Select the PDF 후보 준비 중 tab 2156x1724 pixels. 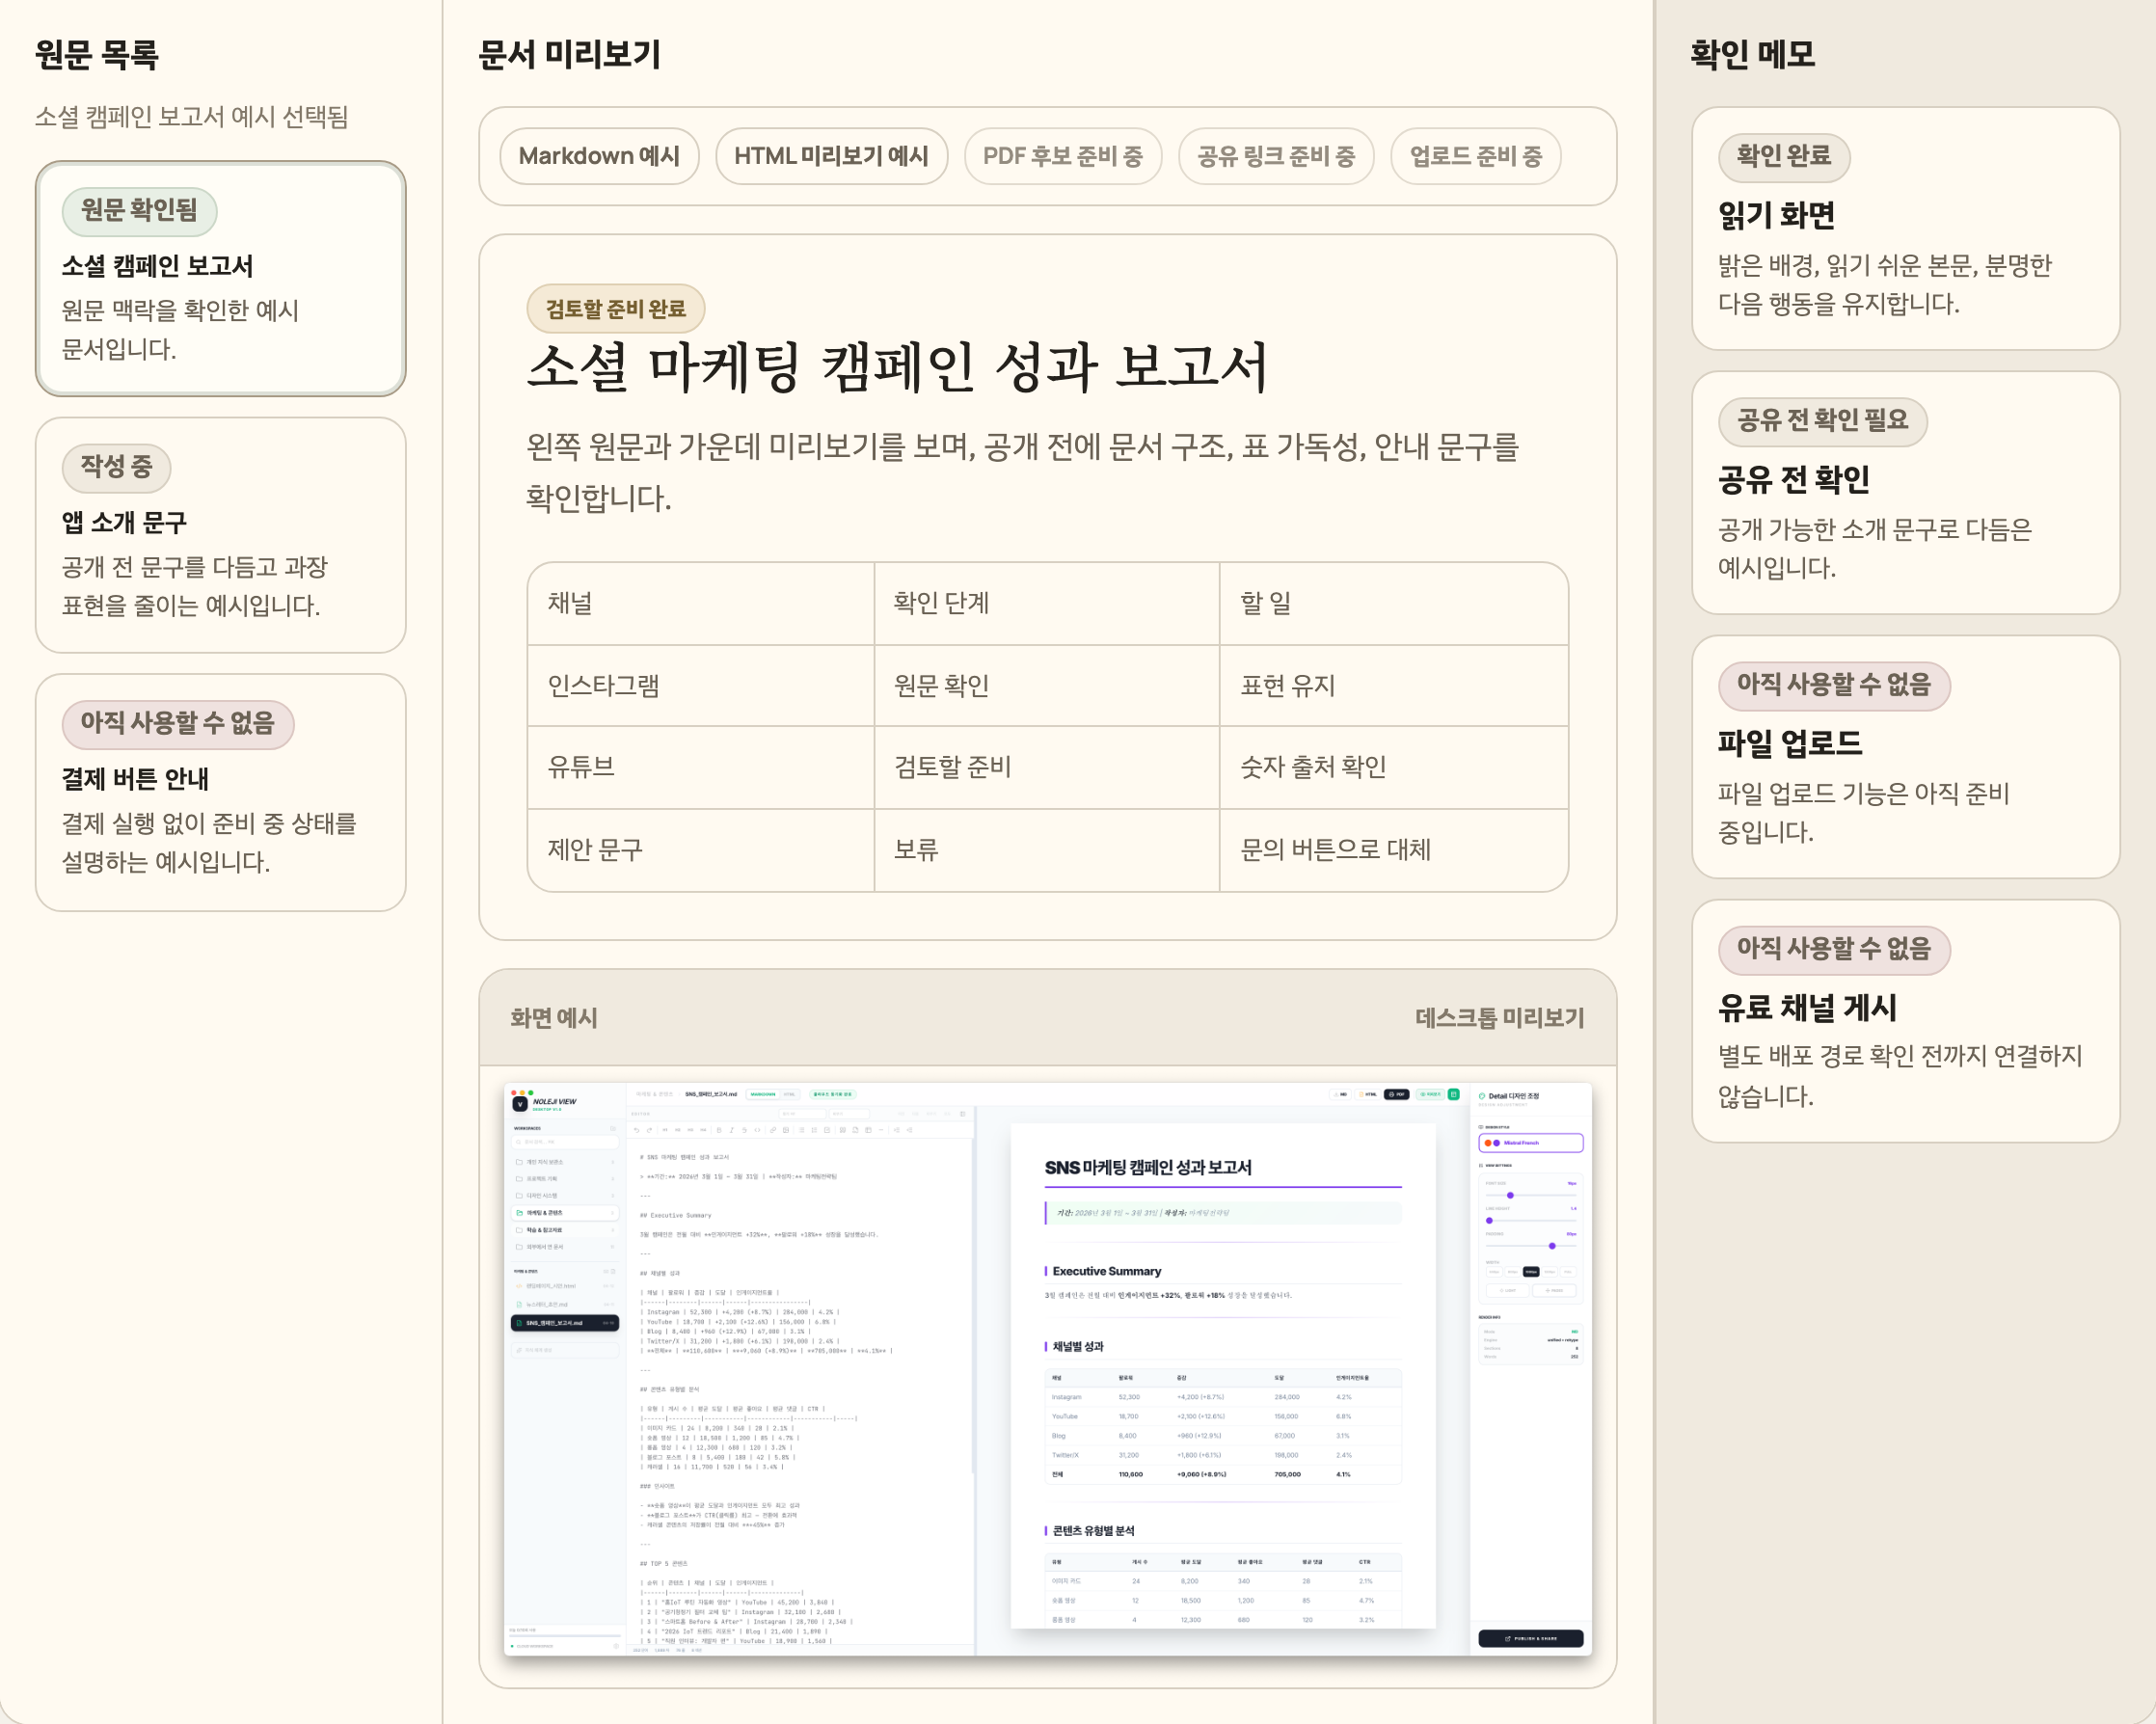tap(1062, 156)
